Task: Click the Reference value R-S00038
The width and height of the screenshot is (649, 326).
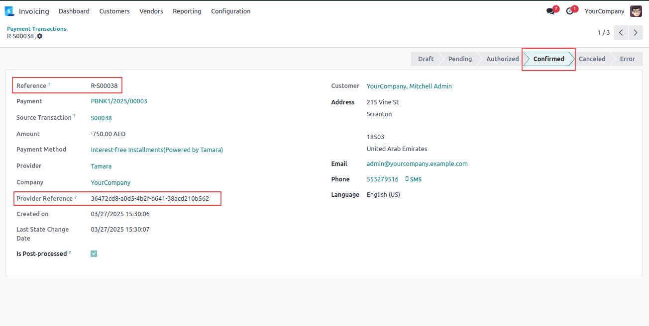Action: click(x=104, y=86)
